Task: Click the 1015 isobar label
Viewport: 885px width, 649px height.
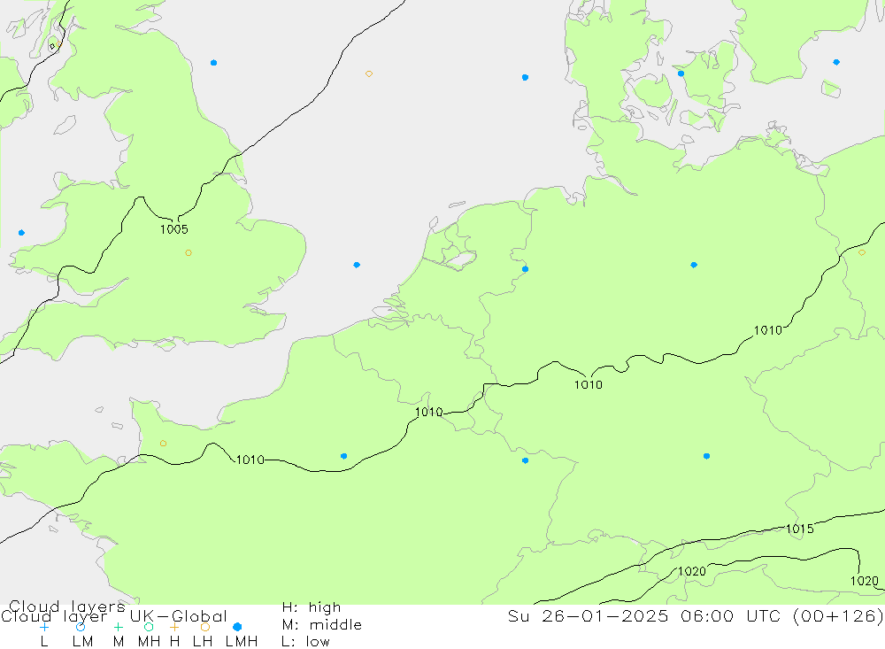Action: tap(800, 529)
